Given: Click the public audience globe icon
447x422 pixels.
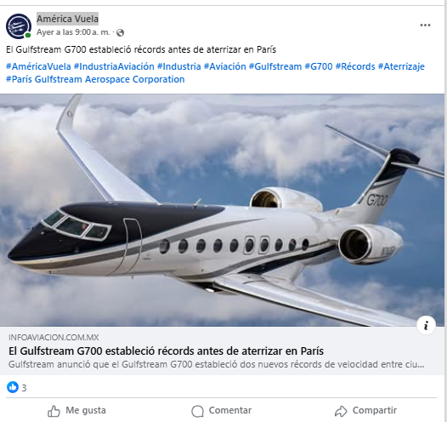Looking at the screenshot, I should click(121, 33).
